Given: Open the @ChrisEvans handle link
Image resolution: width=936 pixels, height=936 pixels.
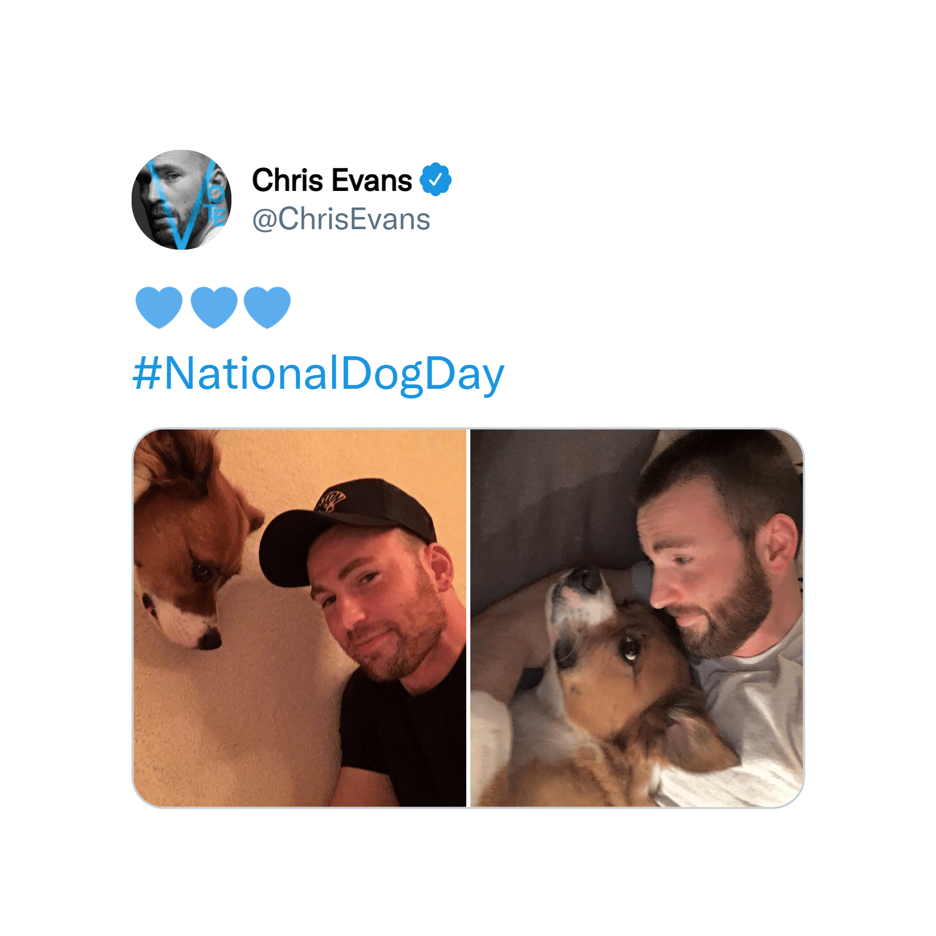Looking at the screenshot, I should [x=341, y=219].
